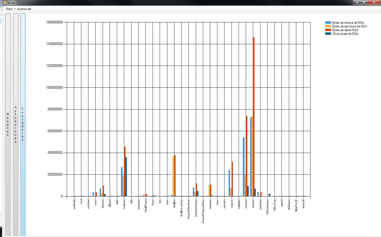Select the Contadores vertical side button
381x237 pixels.
click(x=23, y=124)
